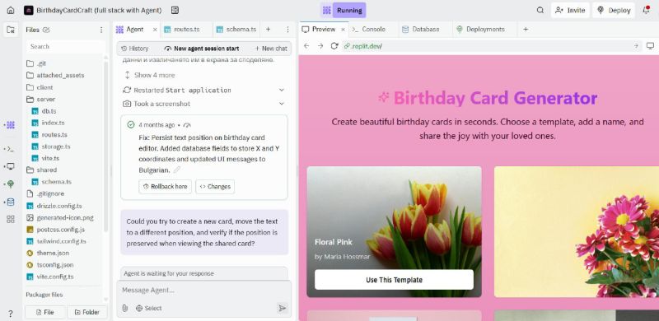This screenshot has height=321, width=659.
Task: Edit the checkpoint description with the pencil icon
Action: pos(177,170)
